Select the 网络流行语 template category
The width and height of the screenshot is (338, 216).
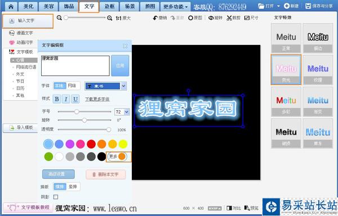click(26, 67)
